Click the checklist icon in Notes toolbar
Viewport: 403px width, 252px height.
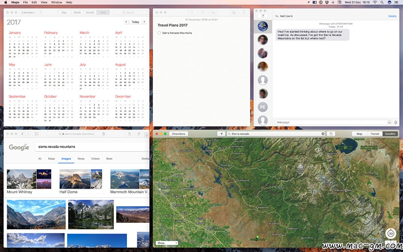203,12
